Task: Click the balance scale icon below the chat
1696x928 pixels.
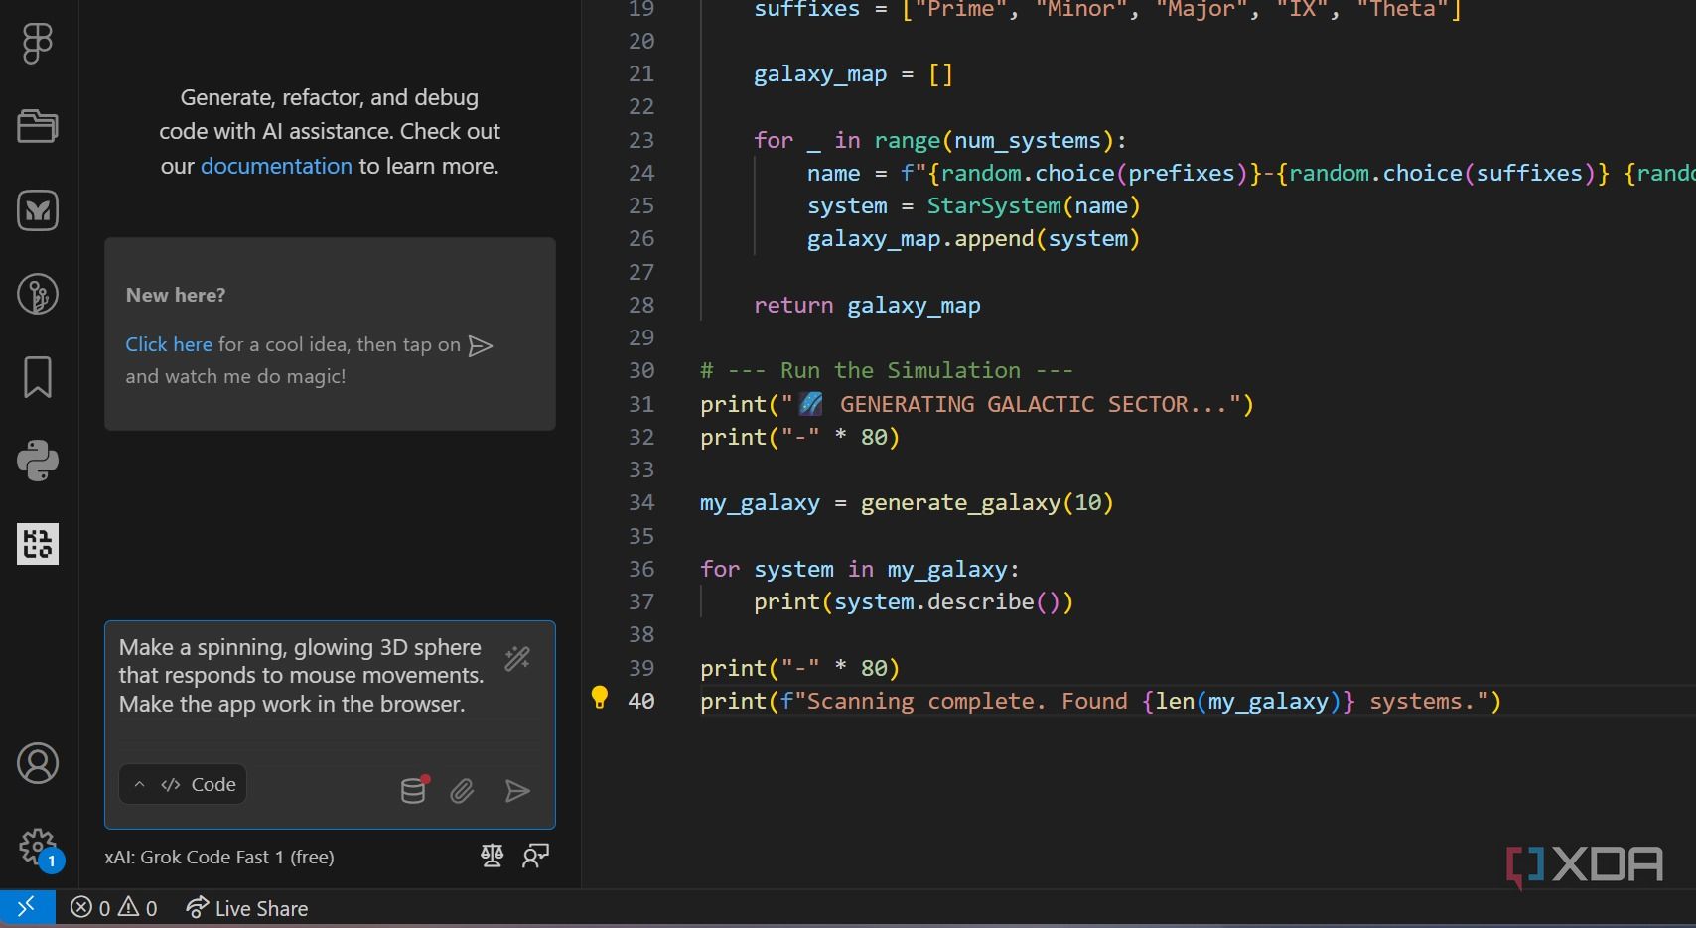Action: point(492,856)
